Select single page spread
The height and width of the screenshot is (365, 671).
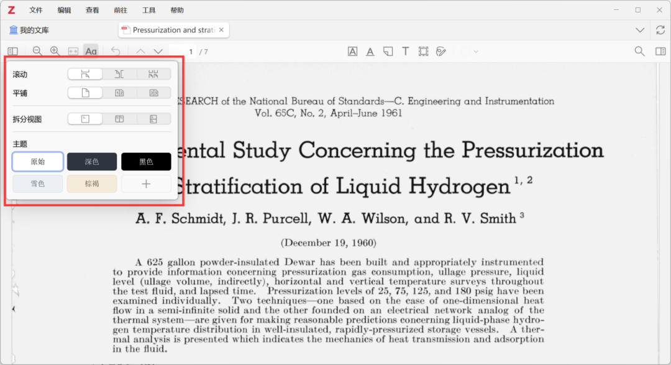coord(85,93)
